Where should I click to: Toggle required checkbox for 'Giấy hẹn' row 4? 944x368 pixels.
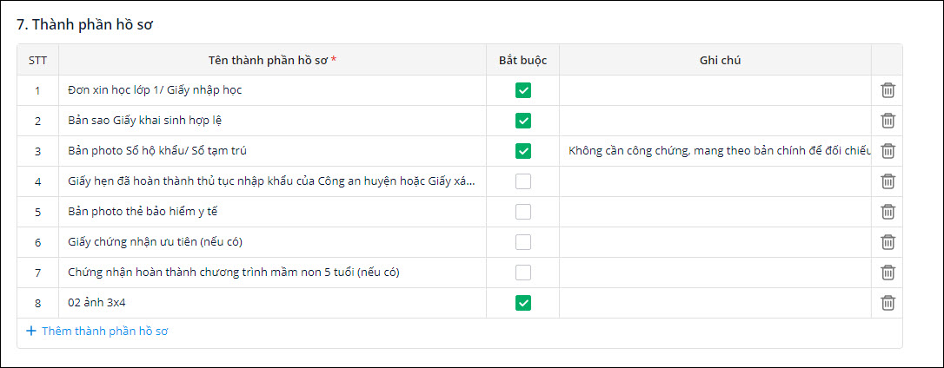click(x=522, y=181)
